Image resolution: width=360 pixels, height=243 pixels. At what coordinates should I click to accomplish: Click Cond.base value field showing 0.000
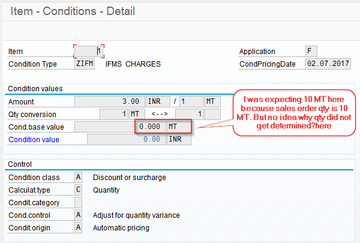[120, 127]
